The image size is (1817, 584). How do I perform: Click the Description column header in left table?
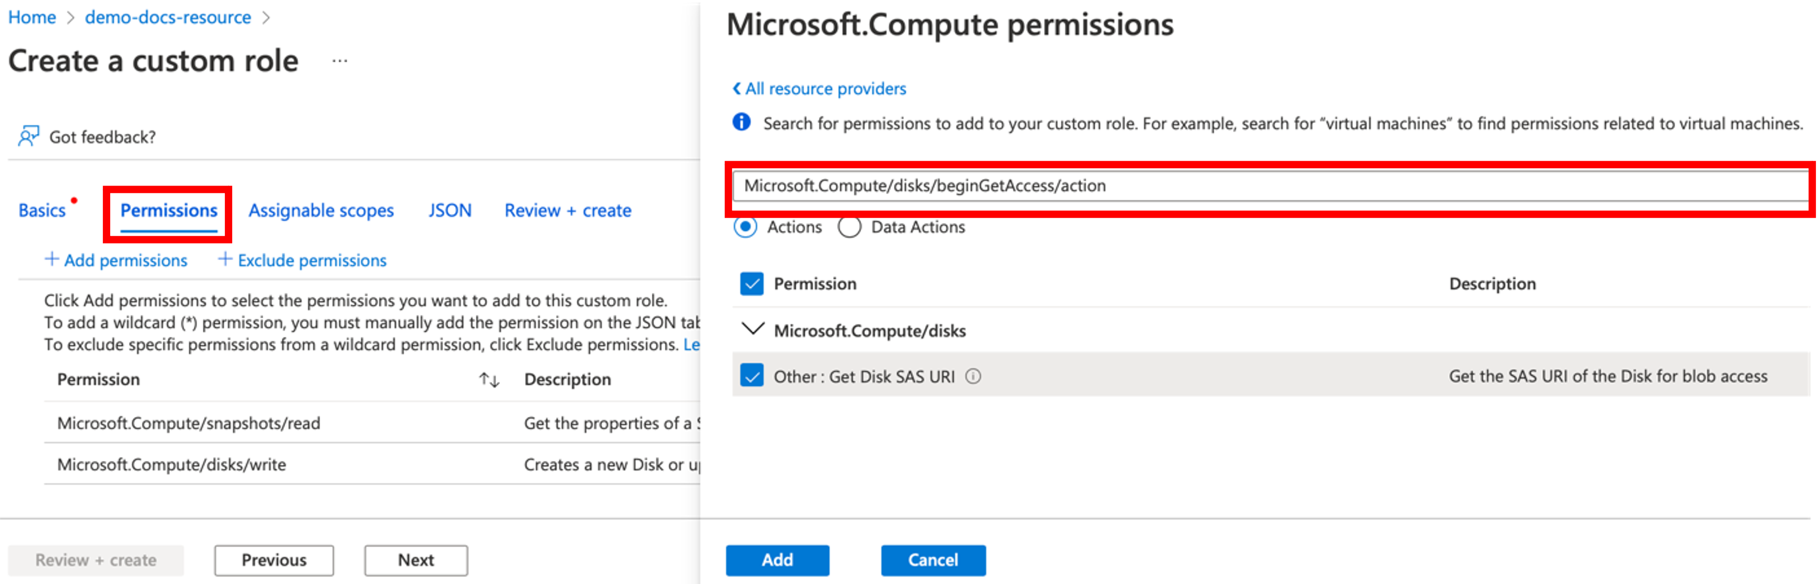pos(567,379)
